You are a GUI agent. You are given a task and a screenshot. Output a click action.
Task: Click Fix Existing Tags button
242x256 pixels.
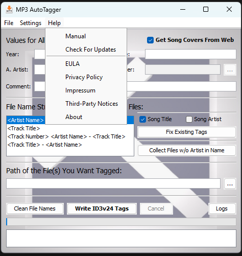[187, 132]
